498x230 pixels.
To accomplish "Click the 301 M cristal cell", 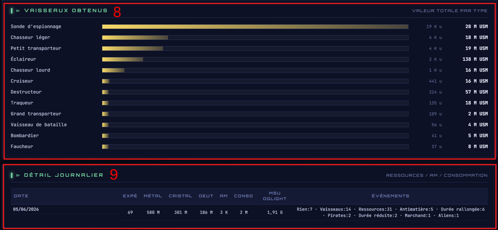I will [x=180, y=212].
